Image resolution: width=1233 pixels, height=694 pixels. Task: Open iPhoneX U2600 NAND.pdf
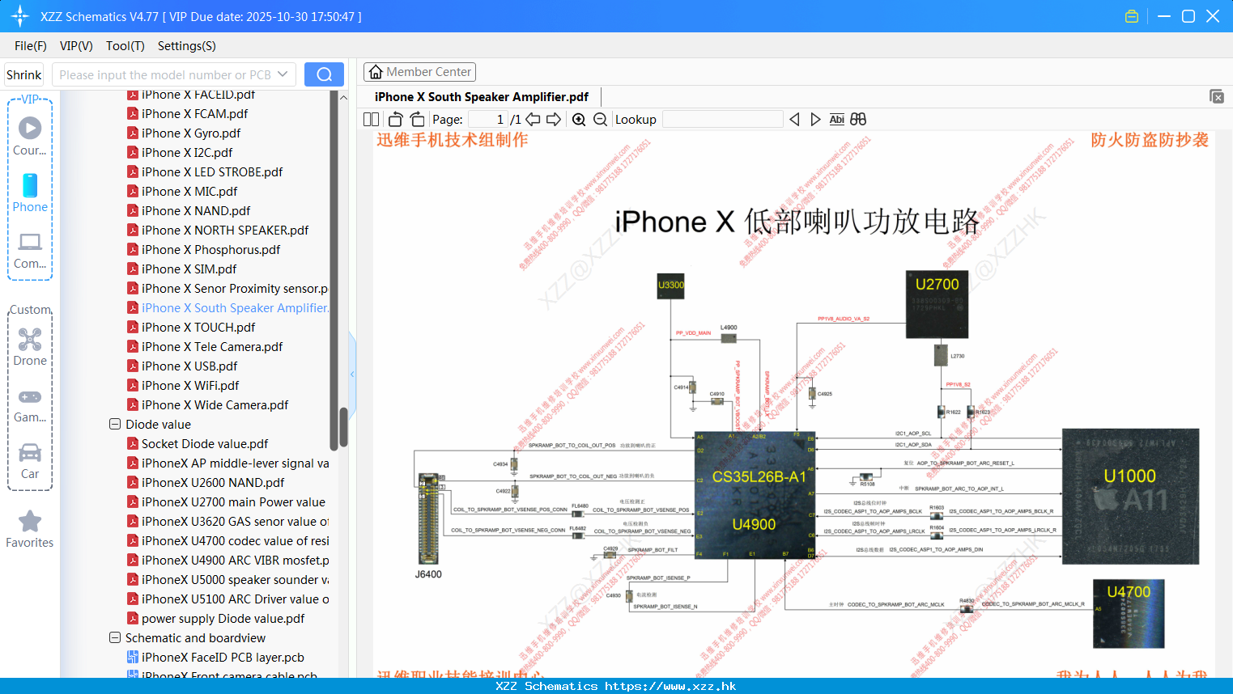pos(213,483)
